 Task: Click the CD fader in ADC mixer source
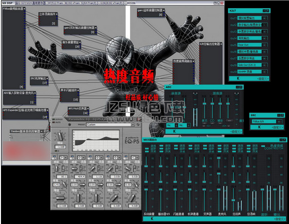coord(212,104)
